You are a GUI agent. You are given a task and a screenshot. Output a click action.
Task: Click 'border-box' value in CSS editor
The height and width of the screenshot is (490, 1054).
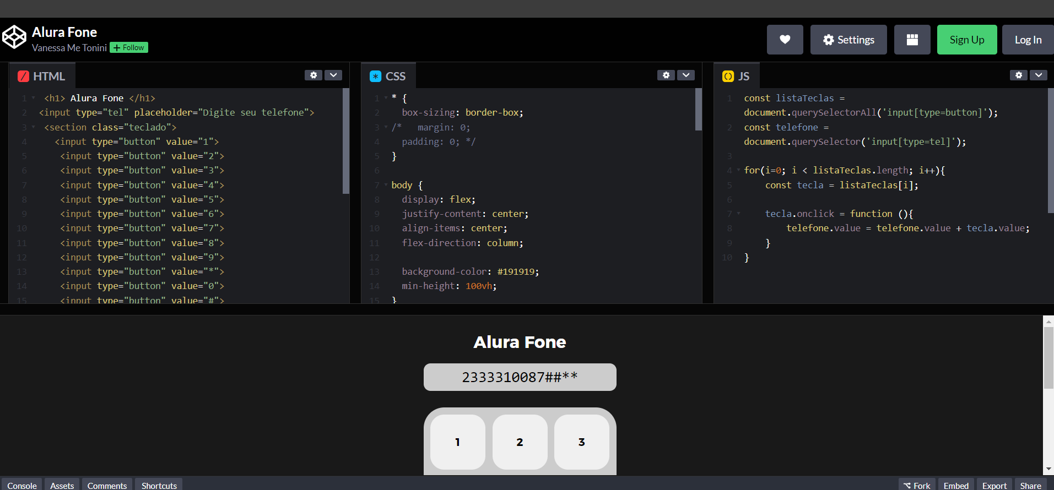[x=492, y=112]
